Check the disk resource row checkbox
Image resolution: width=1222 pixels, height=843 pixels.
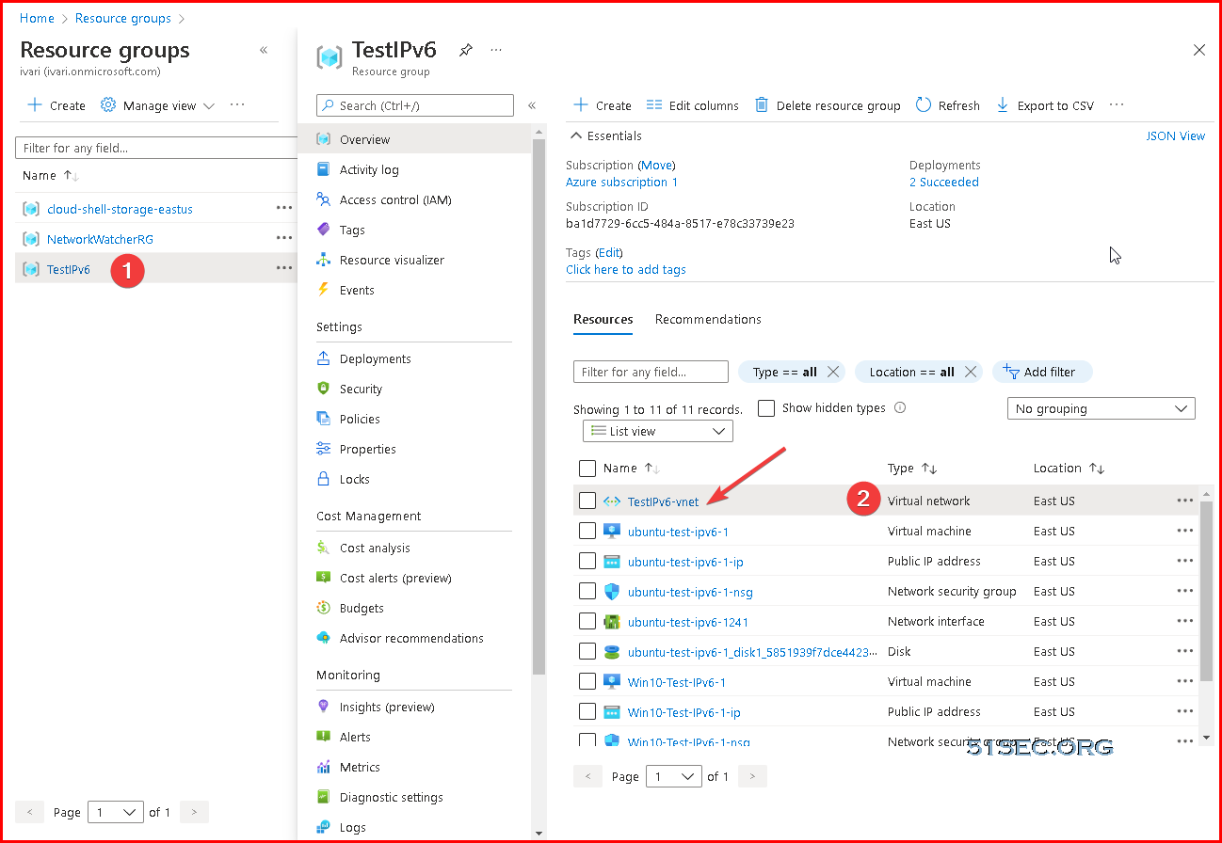pyautogui.click(x=587, y=652)
